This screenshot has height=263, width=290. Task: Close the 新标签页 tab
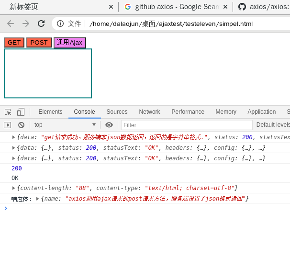point(111,7)
